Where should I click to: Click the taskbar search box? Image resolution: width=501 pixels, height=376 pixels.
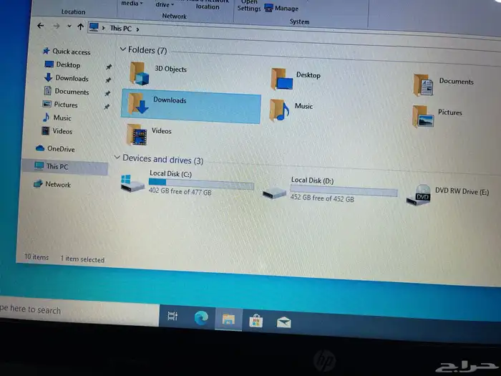point(78,311)
